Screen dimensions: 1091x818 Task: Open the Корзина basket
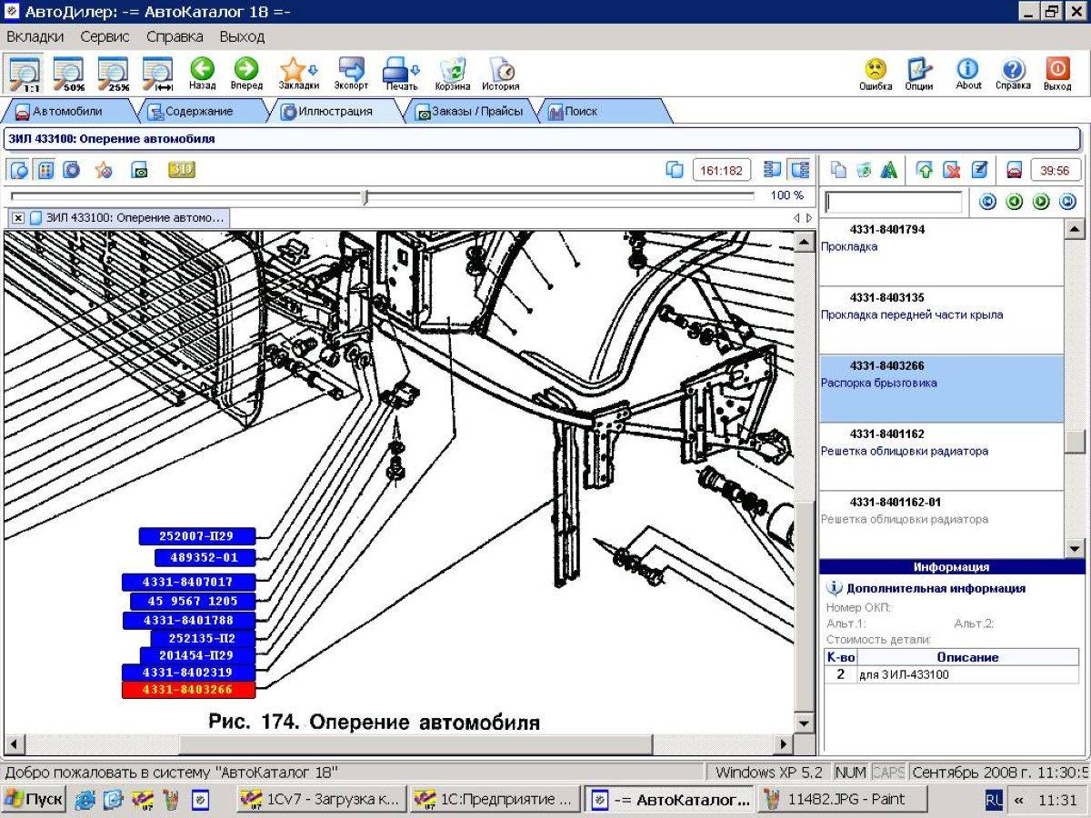coord(452,74)
